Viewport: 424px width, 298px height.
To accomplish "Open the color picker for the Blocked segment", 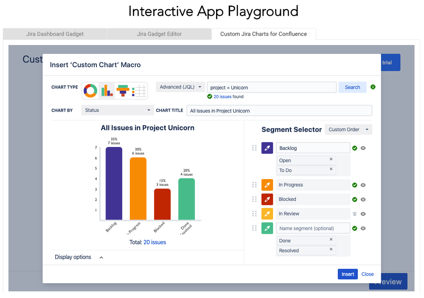I will (x=267, y=200).
